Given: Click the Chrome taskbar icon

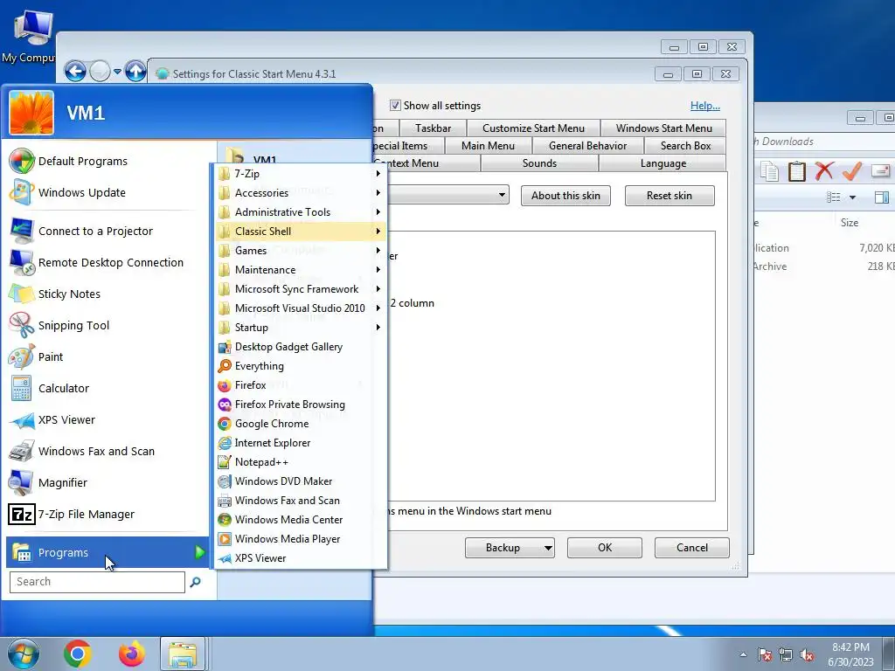Looking at the screenshot, I should (x=78, y=654).
